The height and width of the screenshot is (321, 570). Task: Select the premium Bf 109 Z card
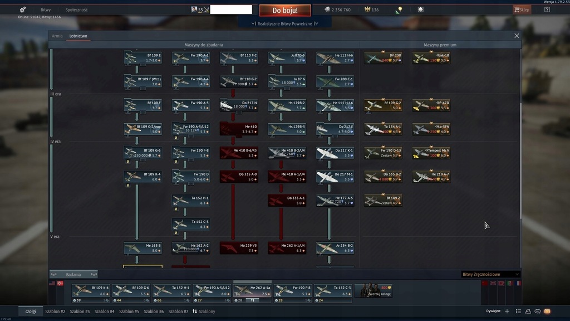point(383,201)
